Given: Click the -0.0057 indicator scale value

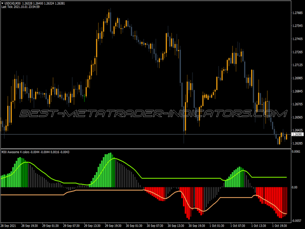Looking at the screenshot, I should (297, 221).
